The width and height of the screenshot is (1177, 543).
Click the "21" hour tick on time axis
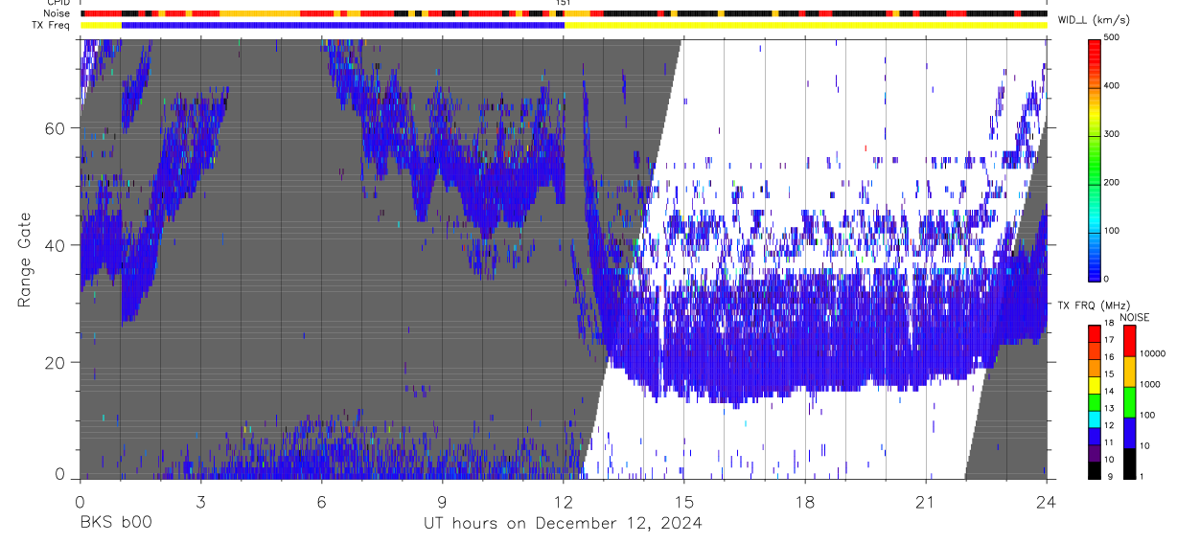pyautogui.click(x=926, y=501)
